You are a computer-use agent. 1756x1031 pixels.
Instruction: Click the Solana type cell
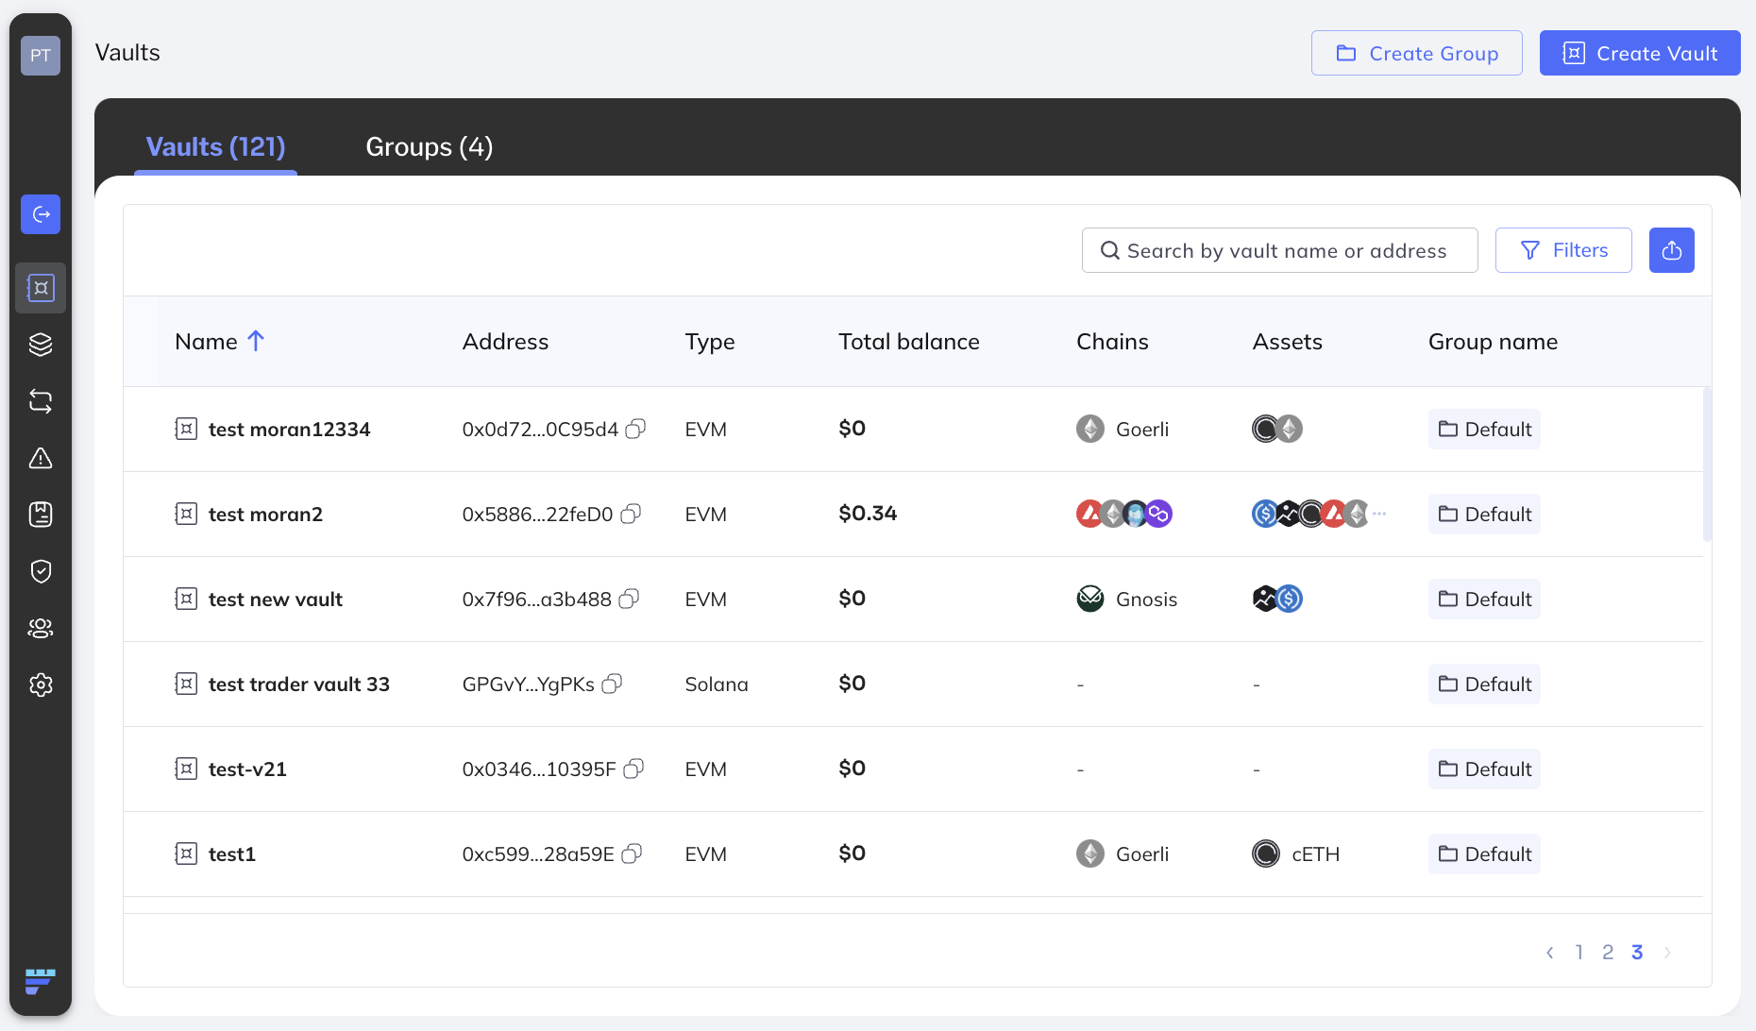coord(717,684)
